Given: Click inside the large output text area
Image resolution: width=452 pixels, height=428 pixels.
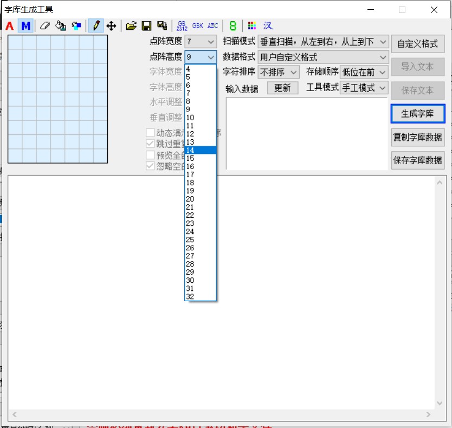Looking at the screenshot, I should click(x=221, y=293).
